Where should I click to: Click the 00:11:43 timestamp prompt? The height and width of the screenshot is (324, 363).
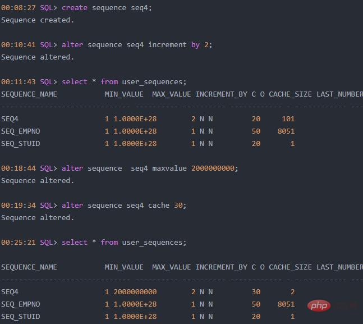[x=18, y=82]
